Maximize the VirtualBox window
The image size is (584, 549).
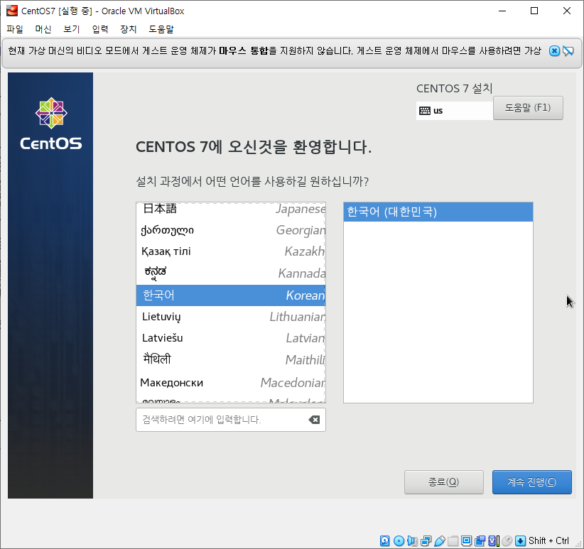tap(534, 11)
